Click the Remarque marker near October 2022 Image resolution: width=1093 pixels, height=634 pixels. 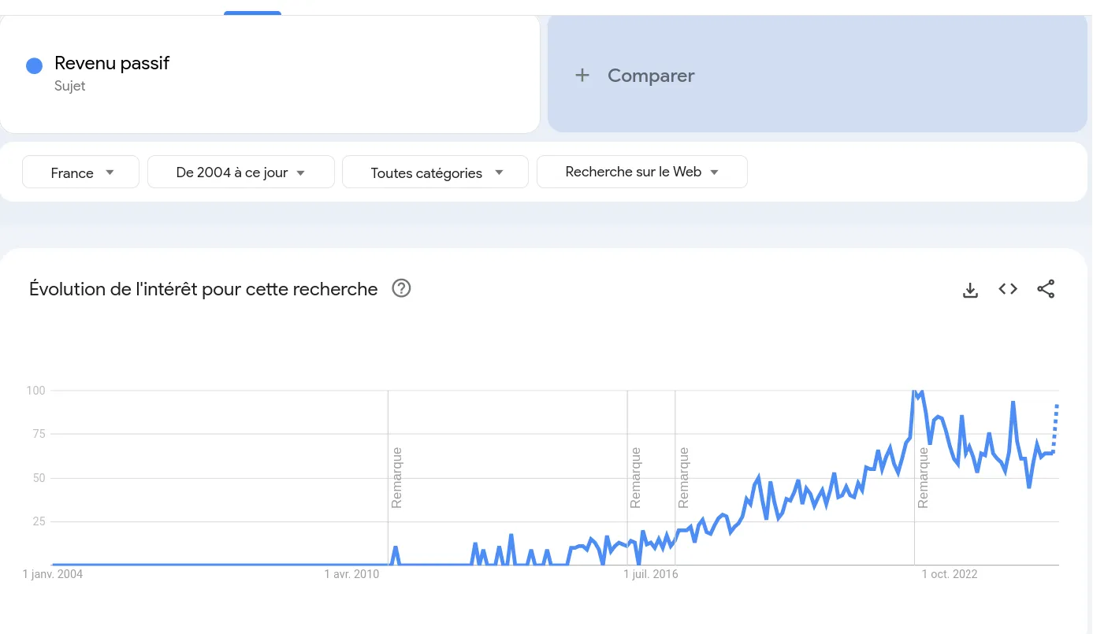coord(923,478)
